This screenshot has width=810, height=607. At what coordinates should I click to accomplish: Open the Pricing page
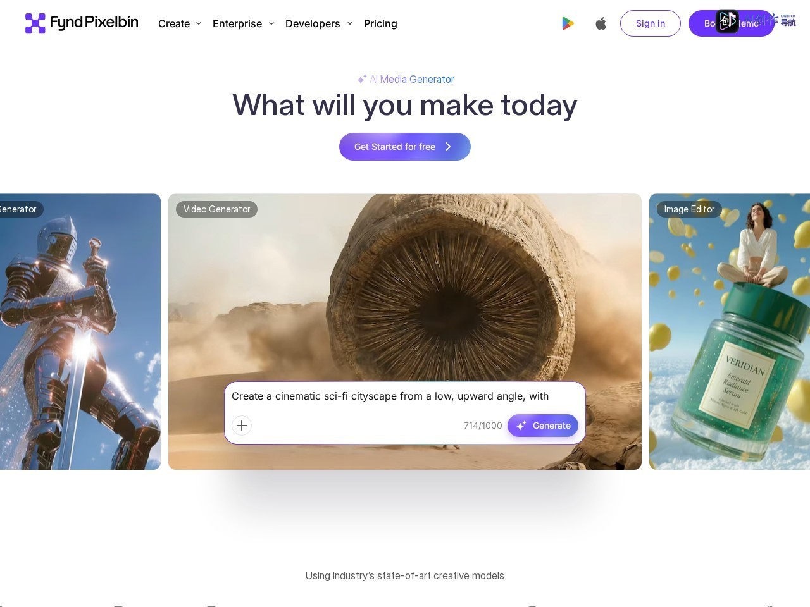click(x=380, y=23)
